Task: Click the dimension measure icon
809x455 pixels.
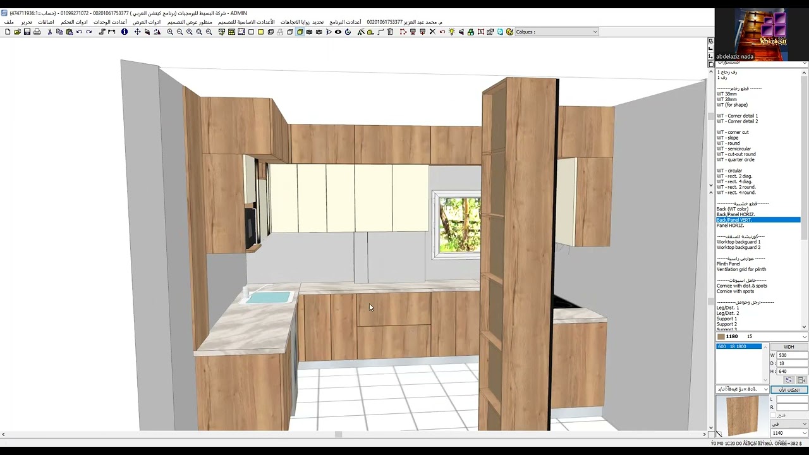Action: tap(112, 32)
